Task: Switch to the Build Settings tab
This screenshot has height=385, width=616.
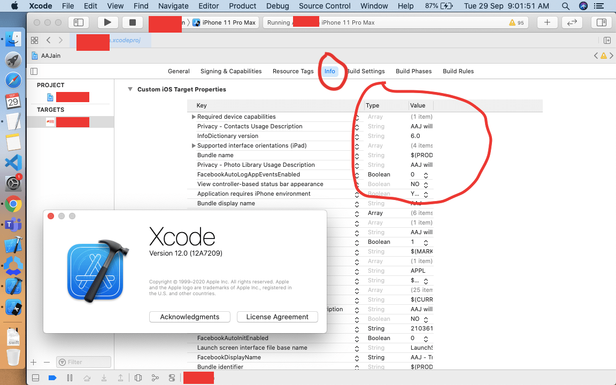Action: [x=366, y=71]
